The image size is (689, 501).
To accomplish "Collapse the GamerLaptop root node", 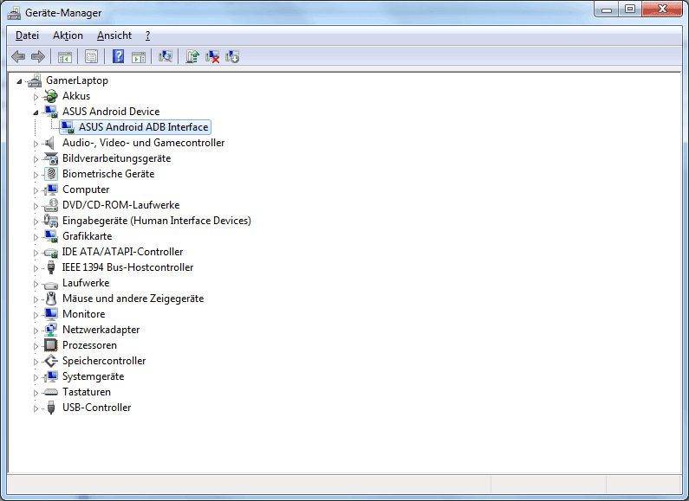I will pos(19,81).
